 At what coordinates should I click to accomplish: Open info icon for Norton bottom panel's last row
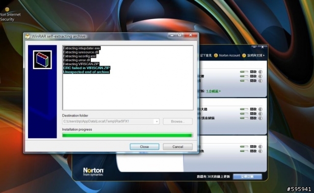coord(261,151)
